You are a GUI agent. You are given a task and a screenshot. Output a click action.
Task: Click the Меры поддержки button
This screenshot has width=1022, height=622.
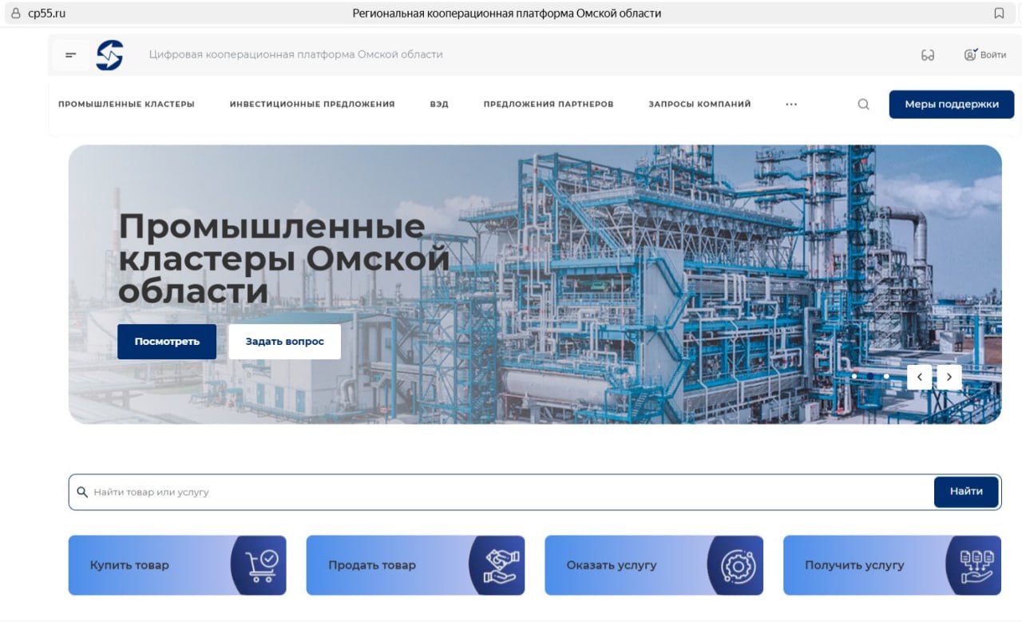(x=951, y=104)
